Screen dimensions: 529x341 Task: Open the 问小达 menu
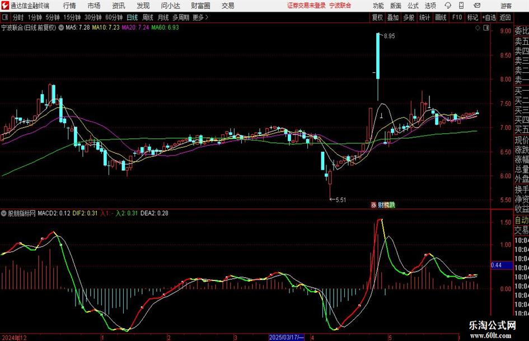tap(170, 6)
